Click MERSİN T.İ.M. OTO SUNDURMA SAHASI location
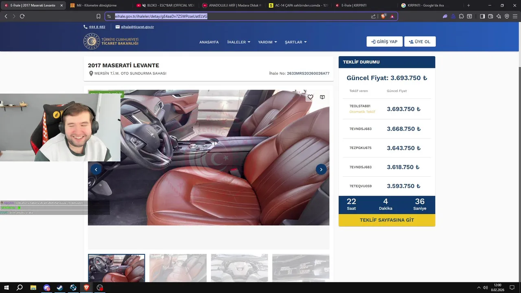This screenshot has width=521, height=293. pyautogui.click(x=130, y=74)
